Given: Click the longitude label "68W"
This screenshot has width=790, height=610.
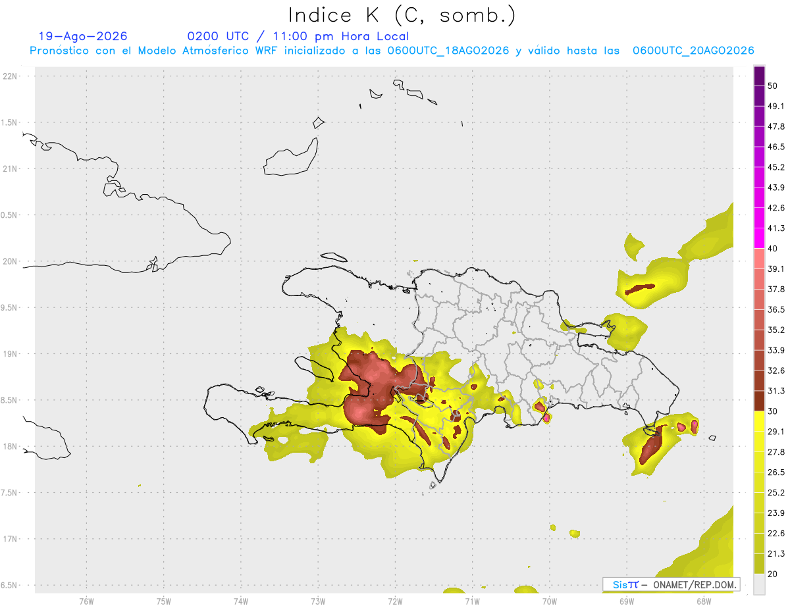Looking at the screenshot, I should click(x=703, y=602).
